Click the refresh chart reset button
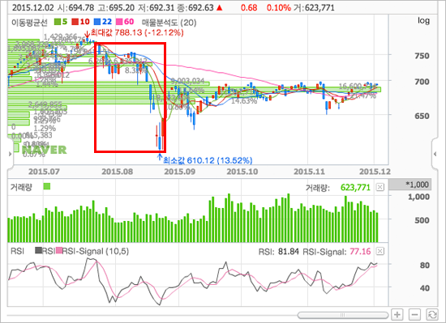The height and width of the screenshot is (323, 446). tap(431, 314)
